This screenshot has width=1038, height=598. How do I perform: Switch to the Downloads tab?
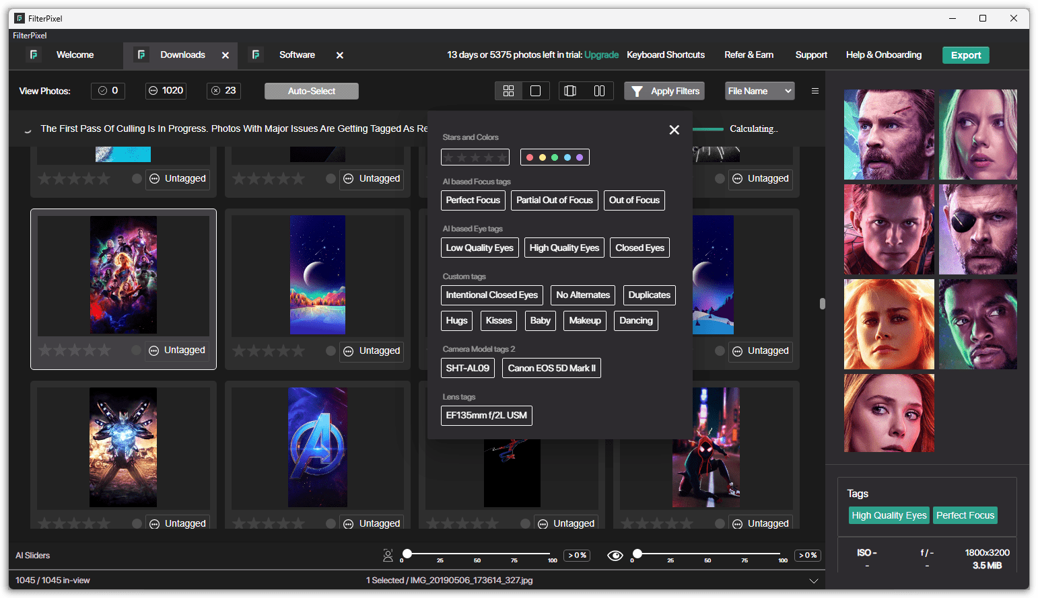point(182,55)
